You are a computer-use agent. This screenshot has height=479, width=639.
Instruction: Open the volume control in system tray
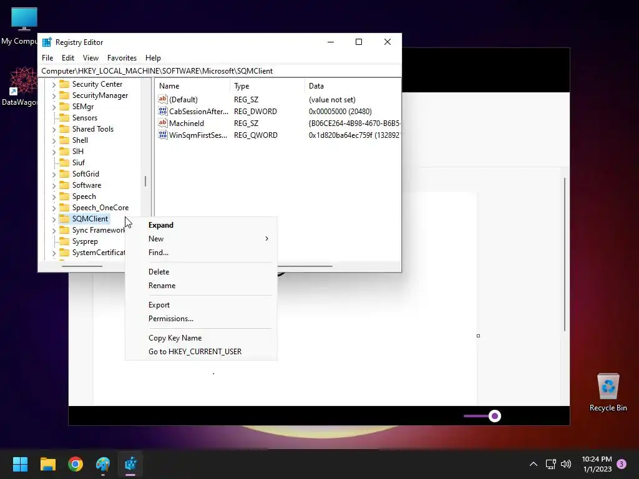click(x=566, y=464)
